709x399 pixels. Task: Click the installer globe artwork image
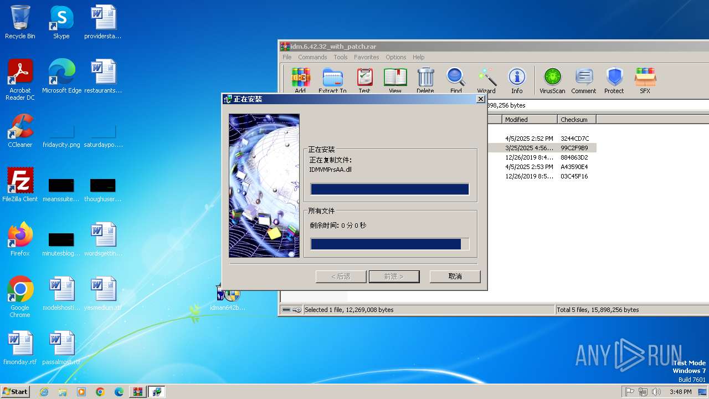(x=264, y=186)
